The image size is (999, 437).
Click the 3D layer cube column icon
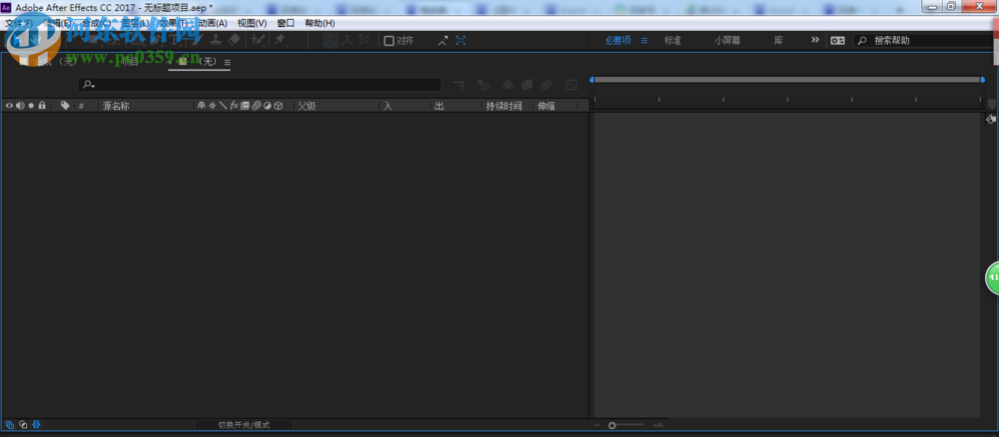(279, 106)
